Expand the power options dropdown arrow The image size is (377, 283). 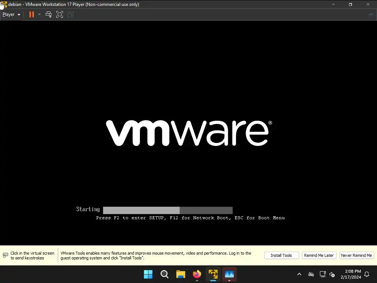coord(39,14)
